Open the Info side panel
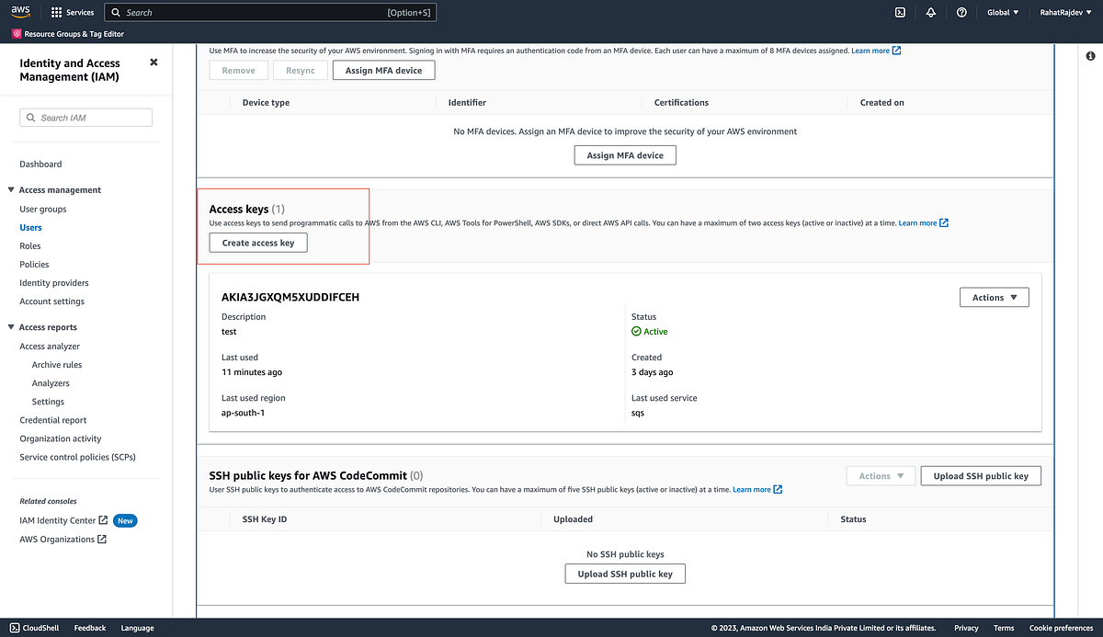1103x637 pixels. [1092, 56]
